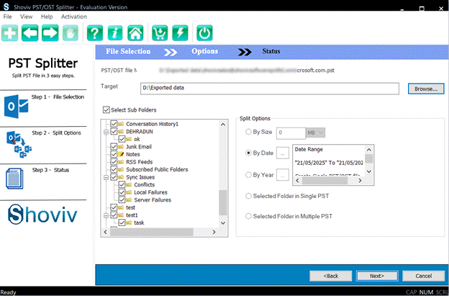Screen dimensions: 449x296
Task: Uncheck the Conflicts folder checkbox
Action: (x=122, y=184)
